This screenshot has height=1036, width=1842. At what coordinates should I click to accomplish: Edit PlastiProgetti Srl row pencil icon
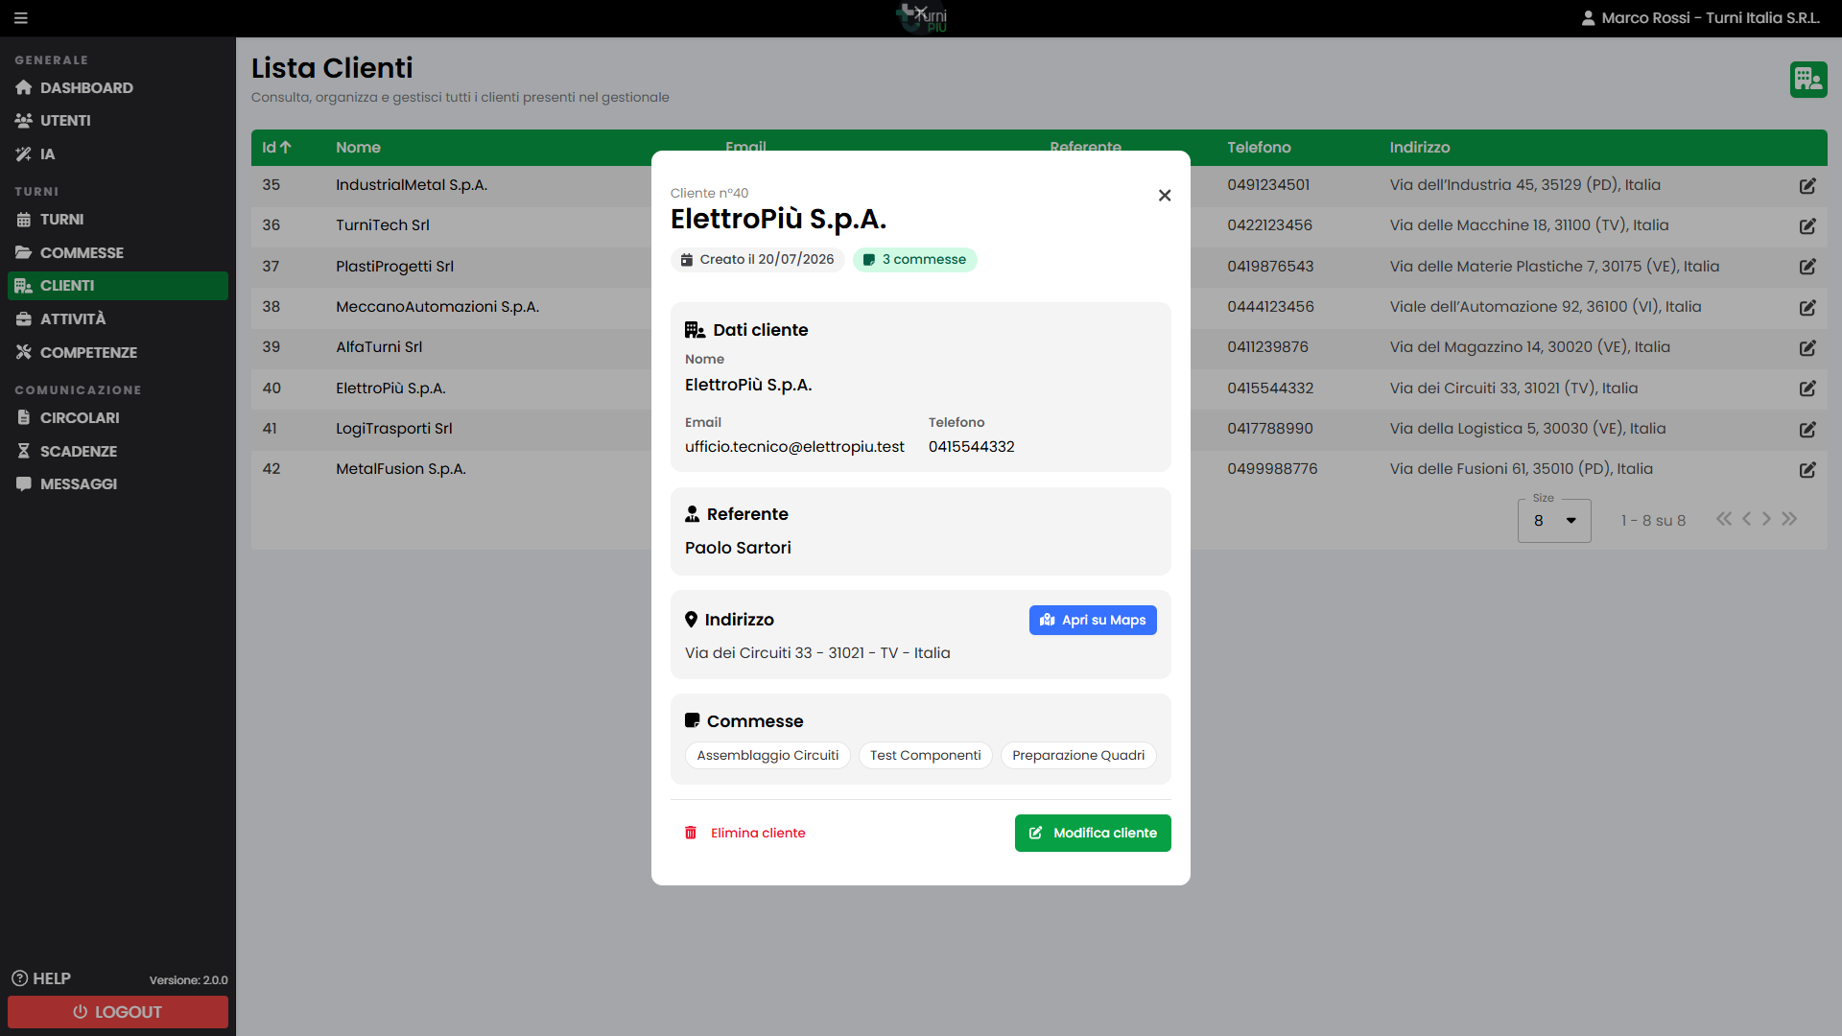[1807, 267]
